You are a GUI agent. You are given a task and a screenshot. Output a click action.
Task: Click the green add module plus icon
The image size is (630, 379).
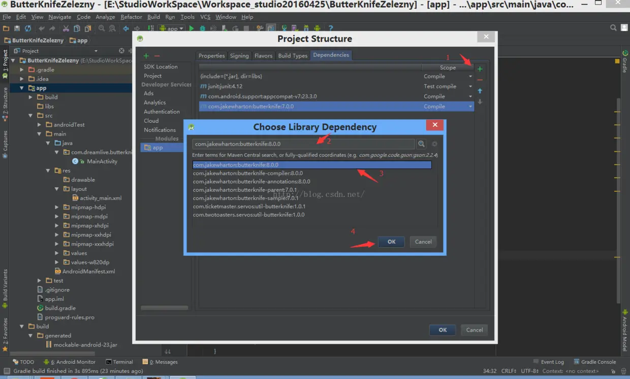point(146,56)
